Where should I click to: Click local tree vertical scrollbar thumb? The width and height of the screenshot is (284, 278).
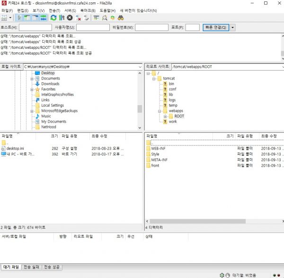pos(140,109)
